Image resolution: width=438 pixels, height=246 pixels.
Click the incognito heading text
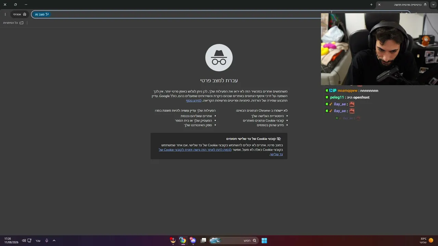219,80
